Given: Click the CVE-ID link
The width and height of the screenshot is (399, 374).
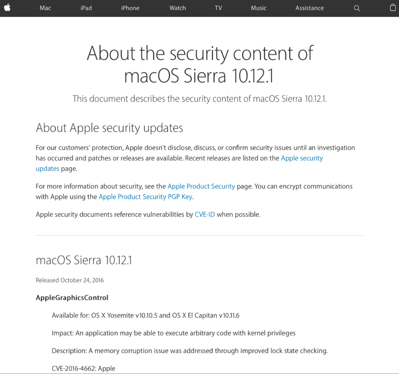Looking at the screenshot, I should [x=204, y=214].
